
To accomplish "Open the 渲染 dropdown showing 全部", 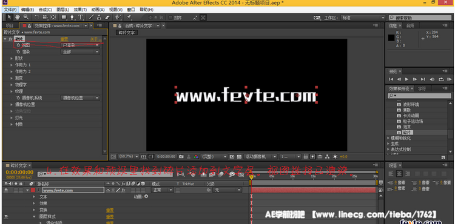I will pos(80,52).
